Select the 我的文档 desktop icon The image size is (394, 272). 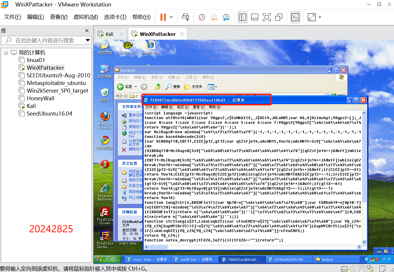click(x=105, y=48)
